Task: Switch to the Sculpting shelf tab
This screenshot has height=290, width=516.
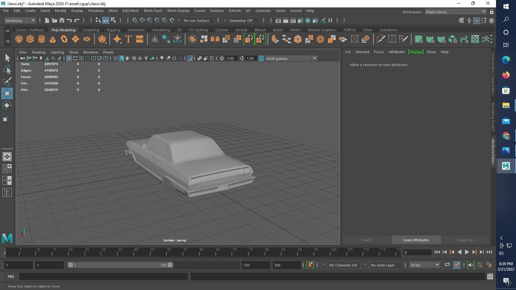Action: pyautogui.click(x=91, y=30)
